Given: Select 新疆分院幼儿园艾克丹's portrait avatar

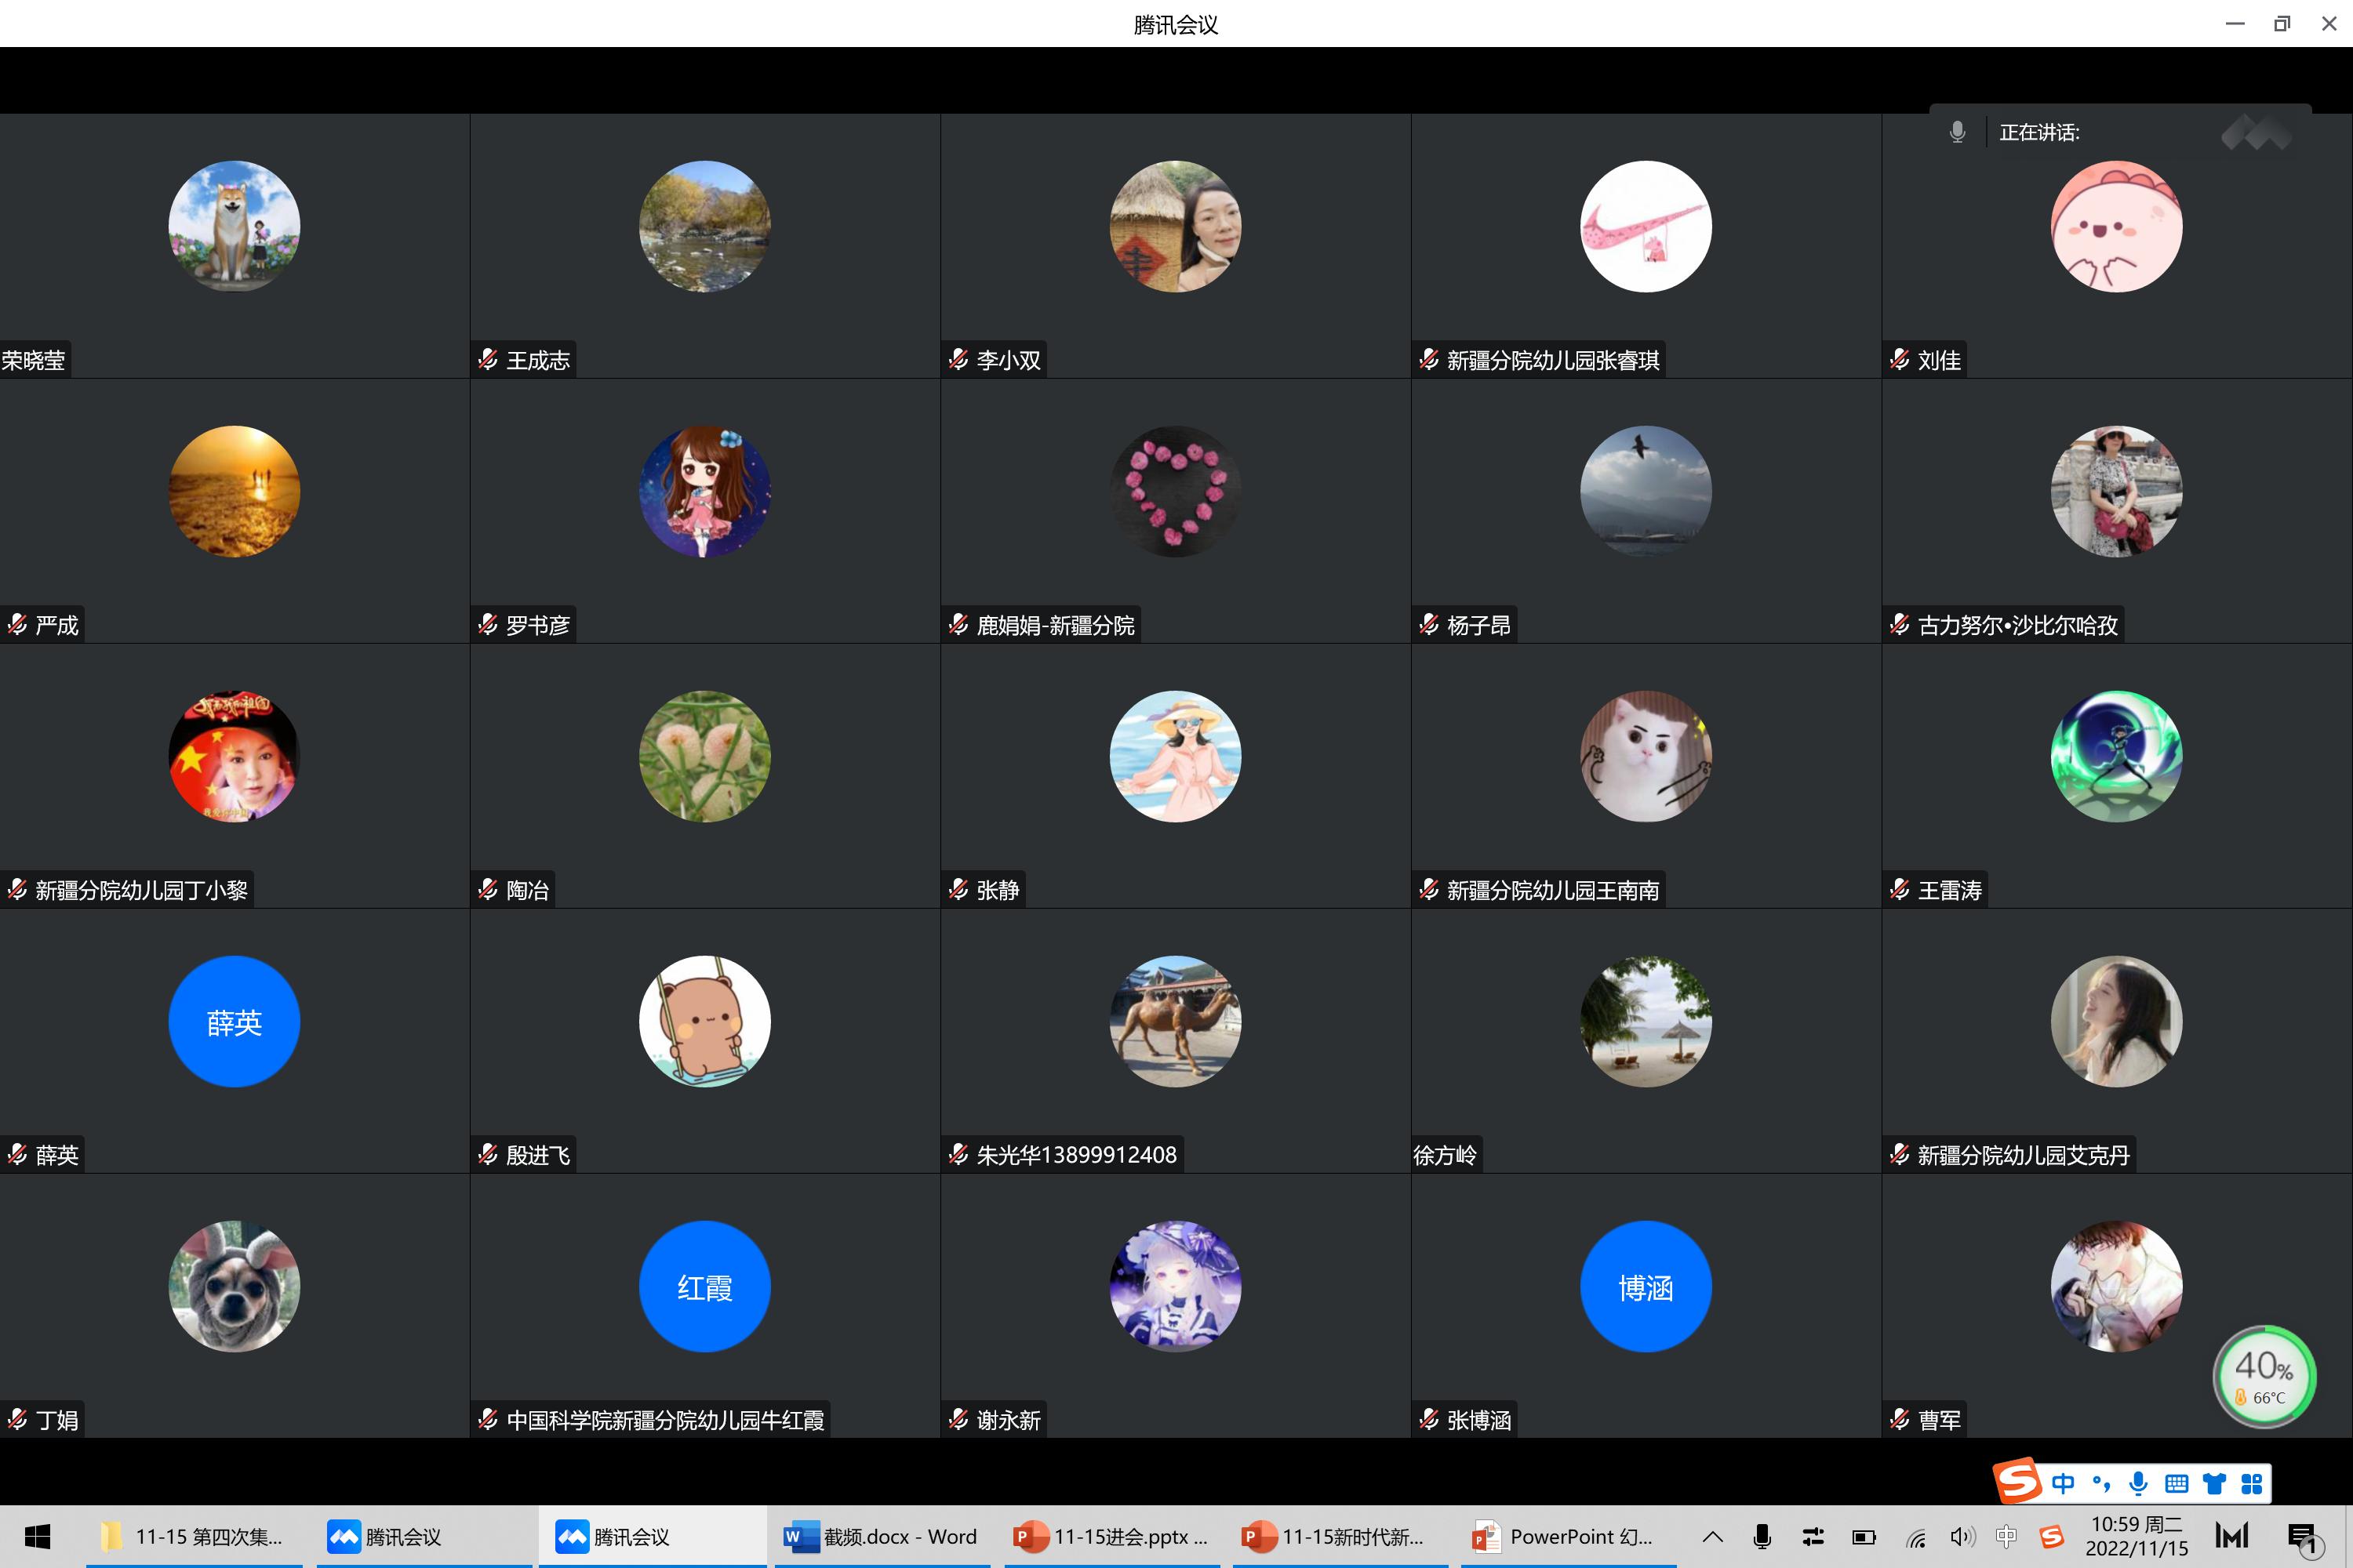Looking at the screenshot, I should click(2116, 1021).
